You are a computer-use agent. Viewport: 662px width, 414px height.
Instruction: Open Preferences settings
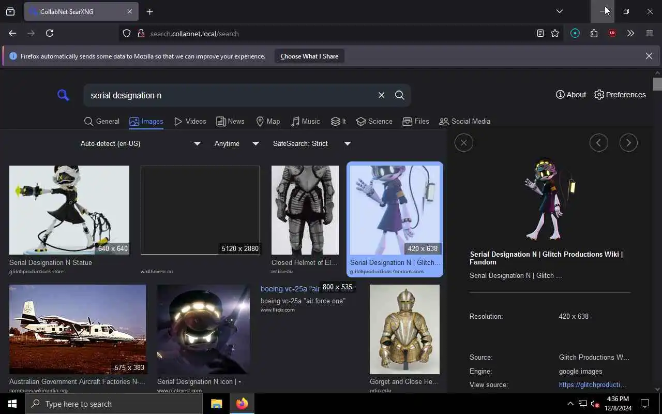tap(620, 95)
